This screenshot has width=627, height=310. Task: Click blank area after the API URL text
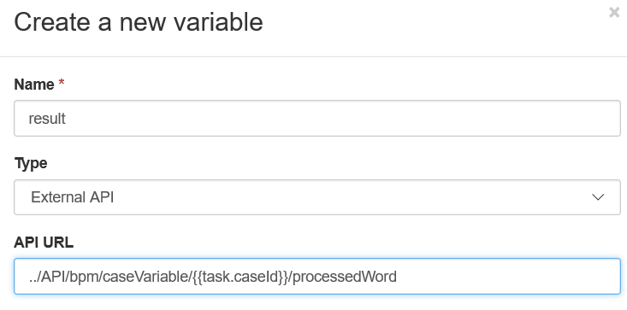[508, 277]
